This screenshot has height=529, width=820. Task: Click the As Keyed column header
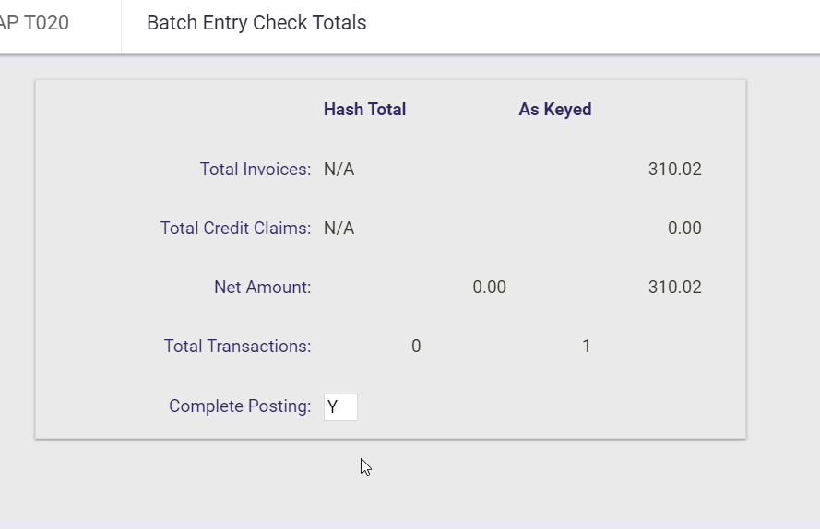pyautogui.click(x=555, y=110)
